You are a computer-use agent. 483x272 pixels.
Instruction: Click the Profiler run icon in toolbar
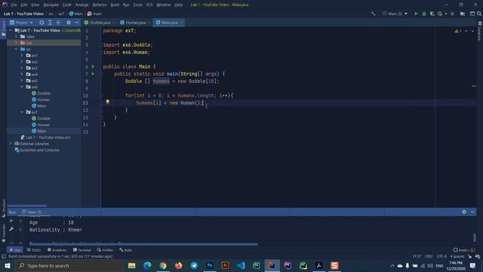[x=440, y=14]
